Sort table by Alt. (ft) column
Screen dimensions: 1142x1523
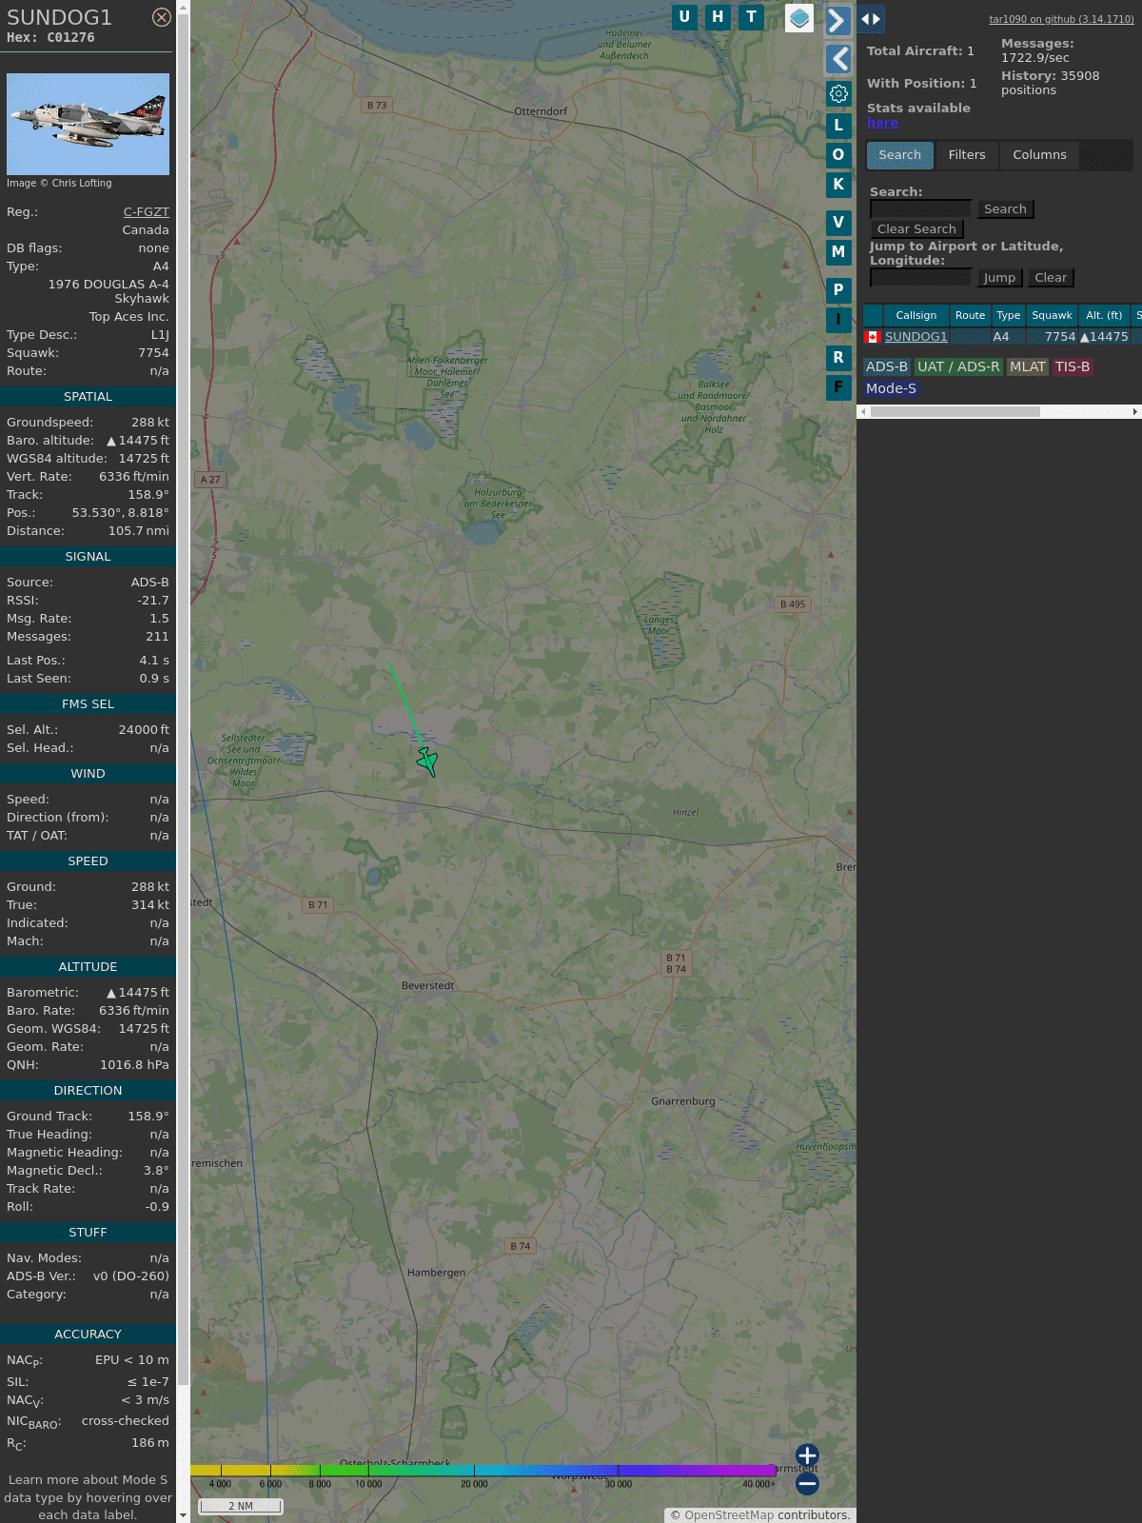pos(1104,315)
